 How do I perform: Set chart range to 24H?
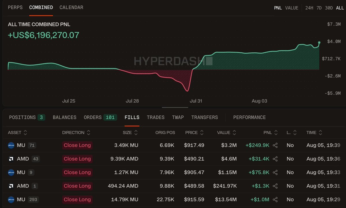[309, 8]
